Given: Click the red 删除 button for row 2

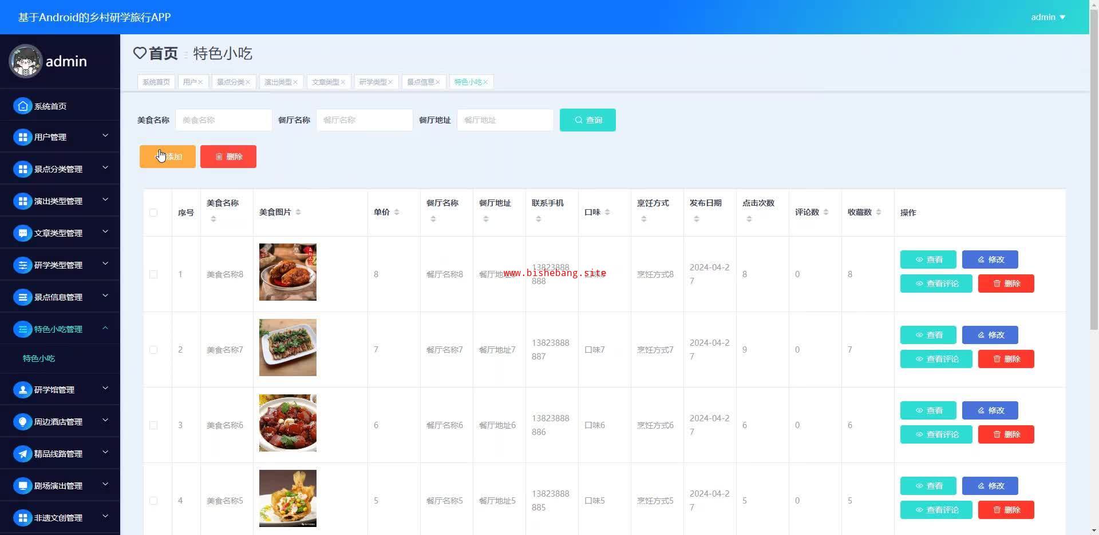Looking at the screenshot, I should tap(1006, 359).
